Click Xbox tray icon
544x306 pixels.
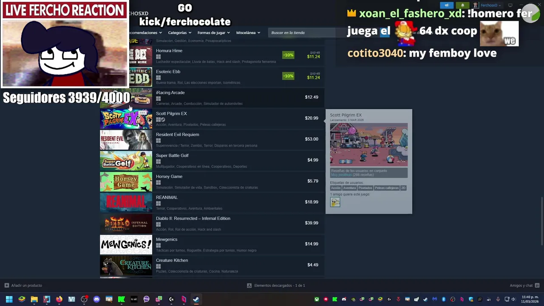(x=317, y=299)
